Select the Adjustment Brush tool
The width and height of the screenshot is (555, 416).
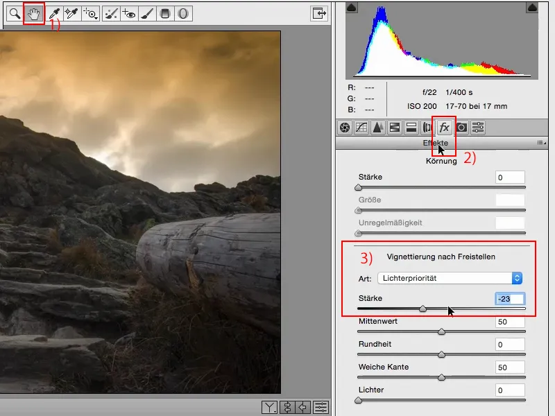point(147,14)
